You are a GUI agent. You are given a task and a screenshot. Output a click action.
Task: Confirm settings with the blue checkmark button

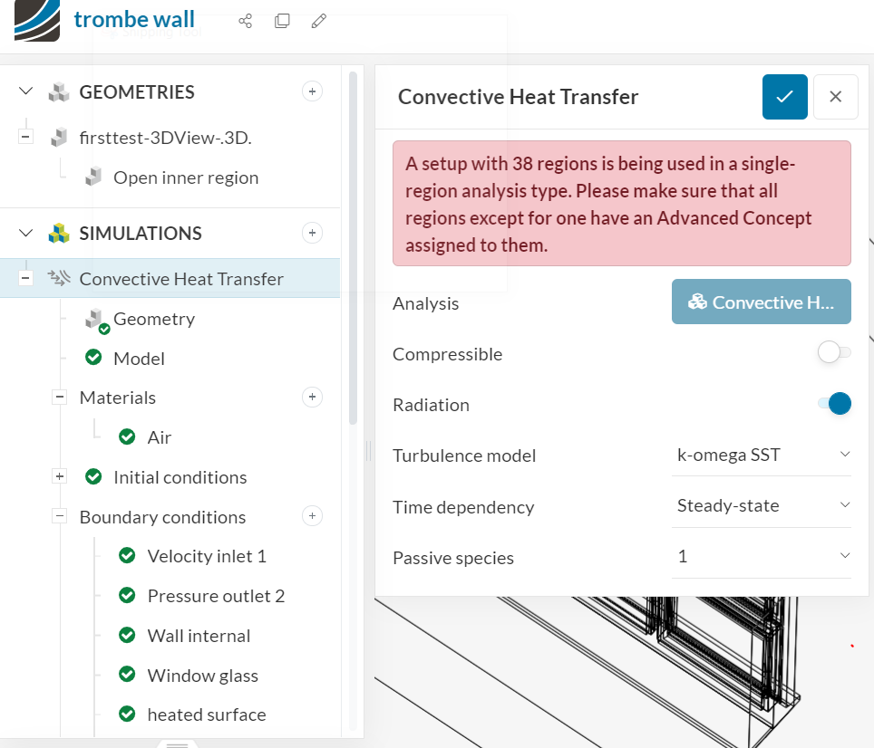pos(784,97)
